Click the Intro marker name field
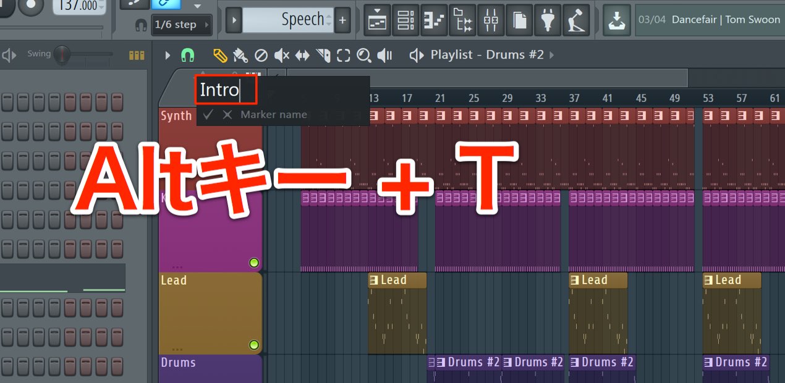Screen dimensions: 785x383 tap(226, 90)
